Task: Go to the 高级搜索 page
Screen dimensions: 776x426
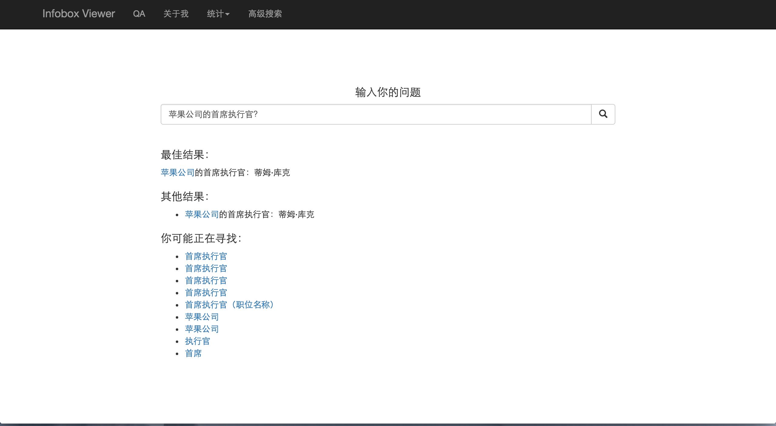Action: pyautogui.click(x=265, y=14)
